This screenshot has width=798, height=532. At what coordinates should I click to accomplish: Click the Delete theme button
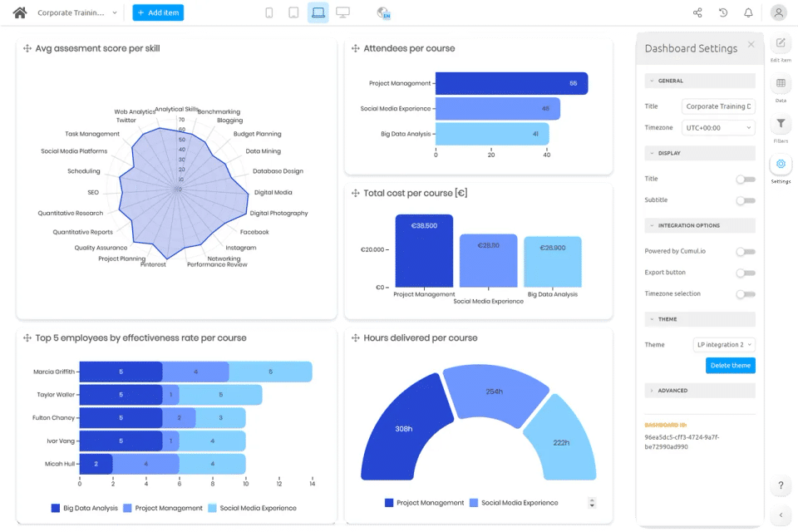[731, 366]
